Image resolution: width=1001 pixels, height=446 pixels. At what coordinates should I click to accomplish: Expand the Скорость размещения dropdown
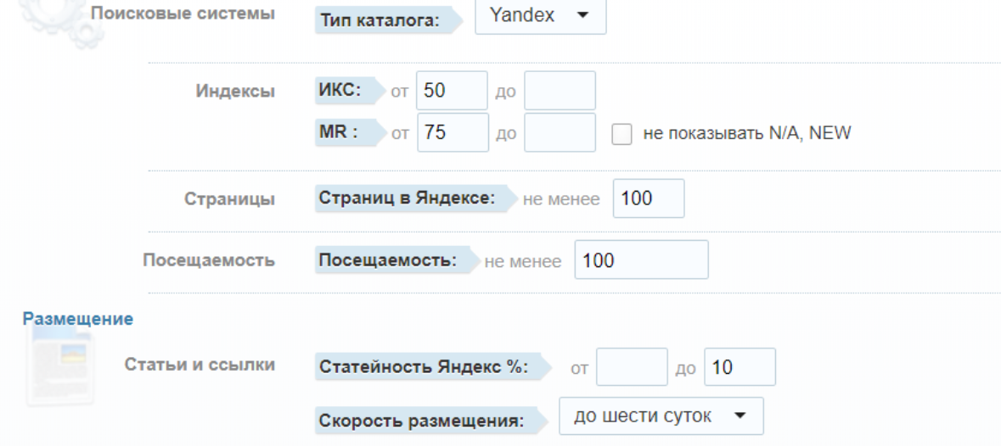(661, 416)
